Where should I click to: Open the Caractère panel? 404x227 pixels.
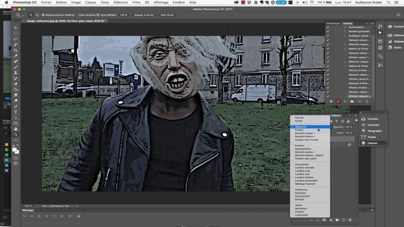(373, 125)
